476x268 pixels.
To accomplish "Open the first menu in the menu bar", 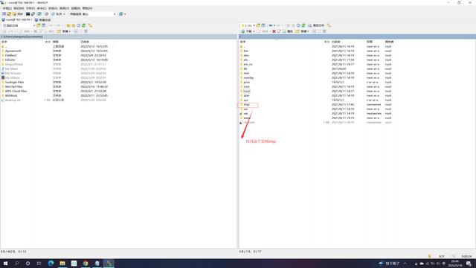I will click(x=7, y=8).
